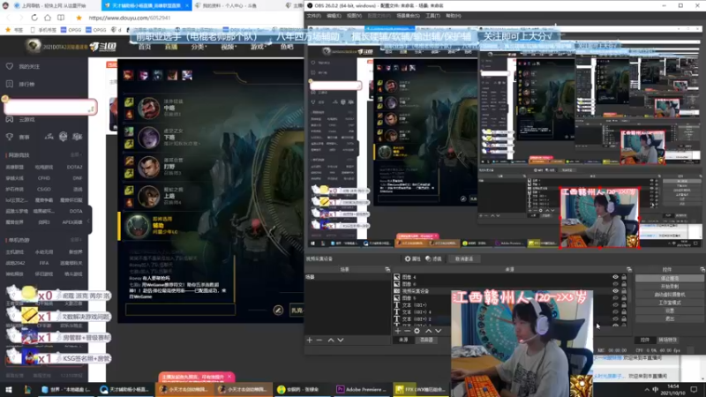Expand 全部 next to 单机热游
This screenshot has width=706, height=397.
76,240
